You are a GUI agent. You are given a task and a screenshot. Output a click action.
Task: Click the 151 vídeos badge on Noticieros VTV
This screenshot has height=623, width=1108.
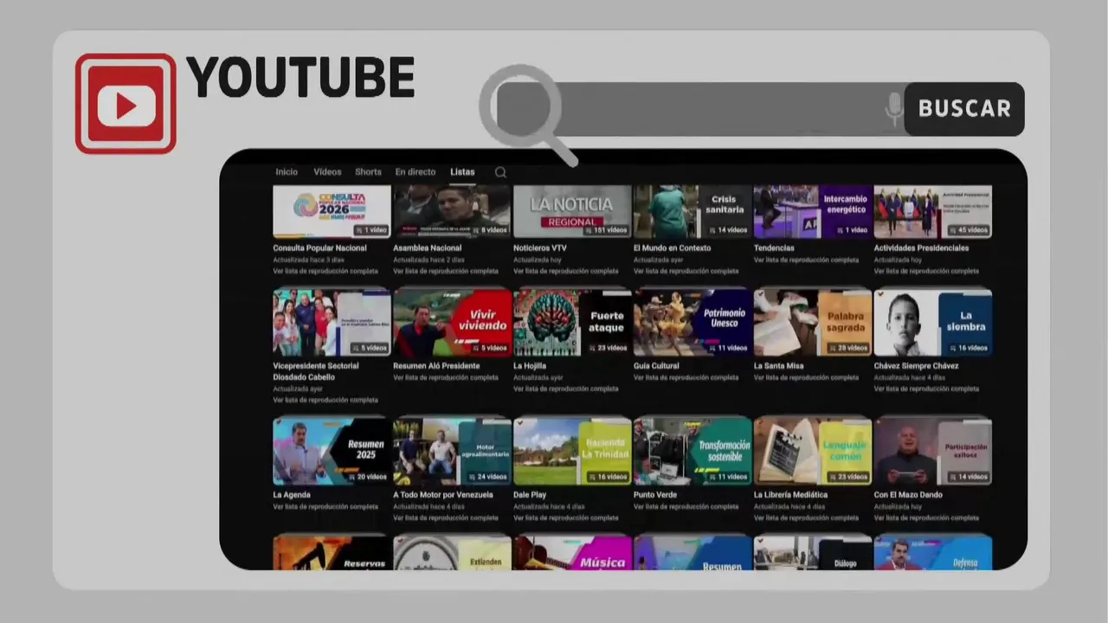605,230
